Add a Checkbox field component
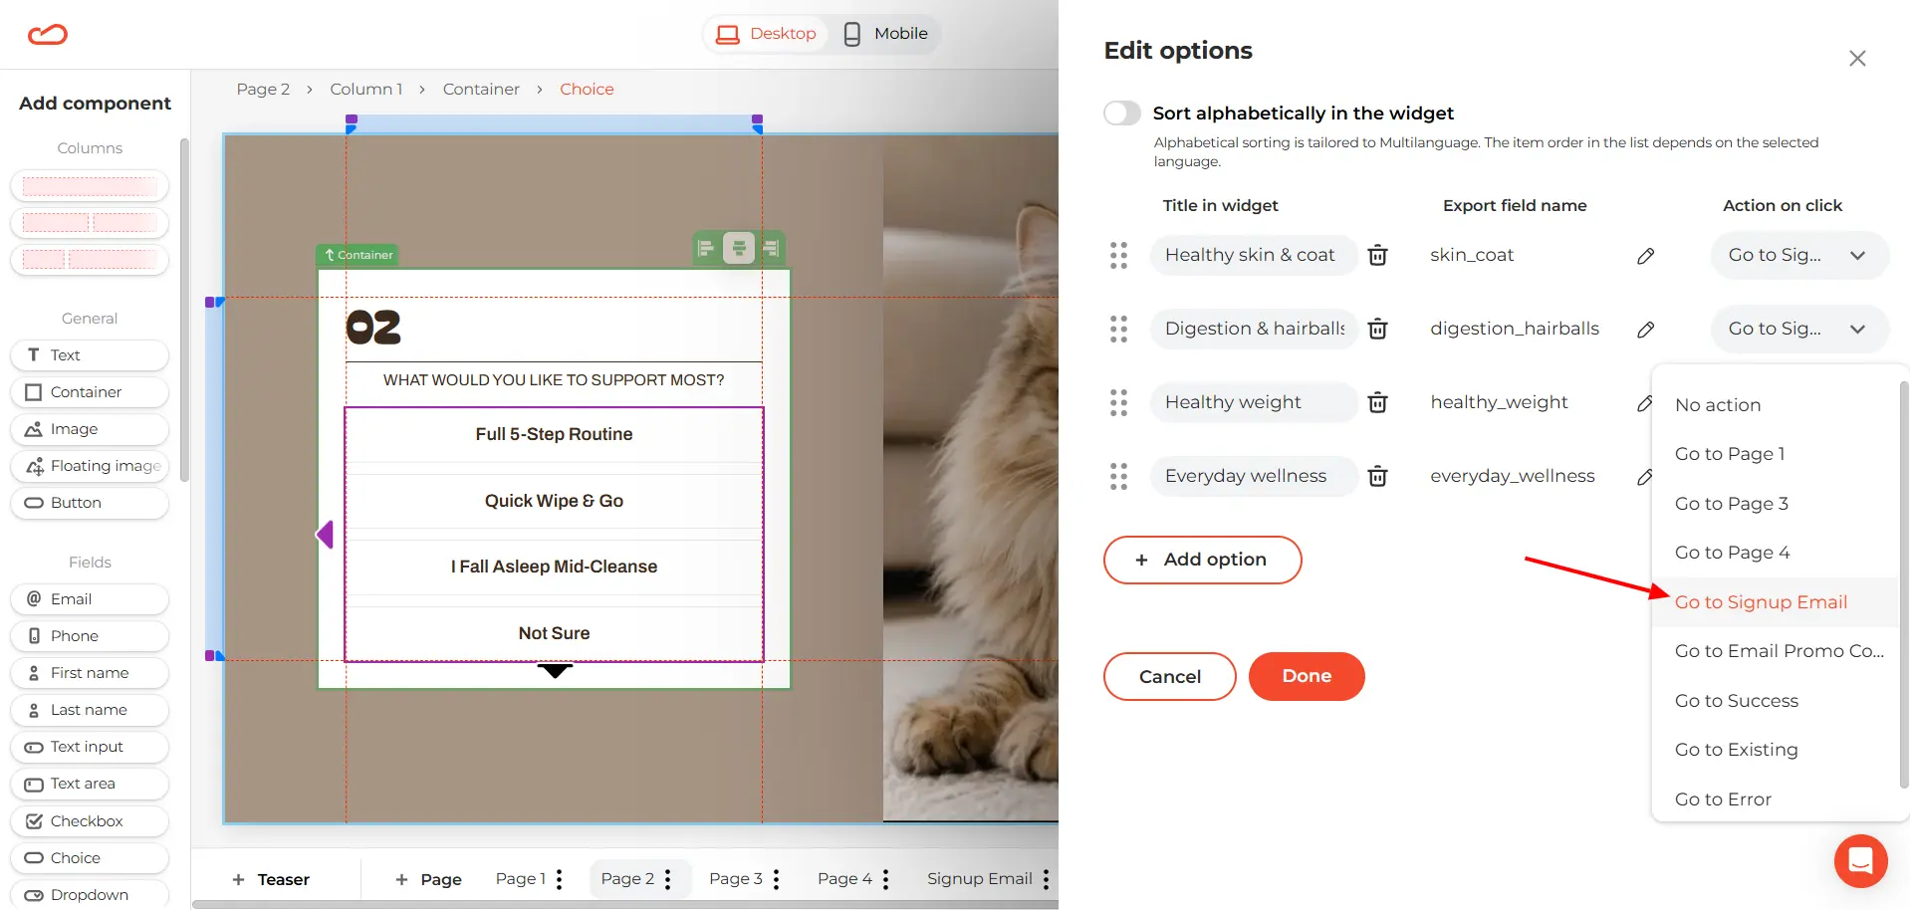The image size is (1910, 910). click(90, 821)
